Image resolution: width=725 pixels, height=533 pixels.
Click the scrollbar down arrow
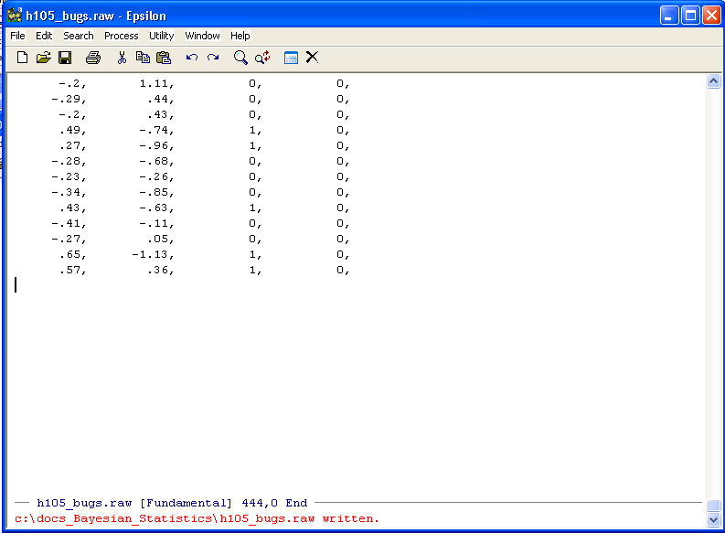(x=714, y=518)
